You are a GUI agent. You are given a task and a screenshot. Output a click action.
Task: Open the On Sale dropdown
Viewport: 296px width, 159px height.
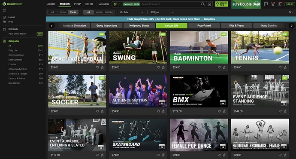tap(132, 12)
